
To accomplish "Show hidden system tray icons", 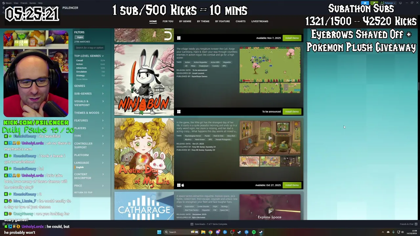I will pyautogui.click(x=383, y=232).
